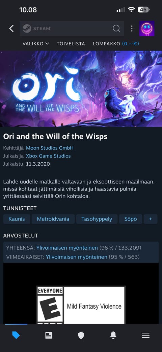
Task: Select the Kaunis tag
Action: (17, 219)
